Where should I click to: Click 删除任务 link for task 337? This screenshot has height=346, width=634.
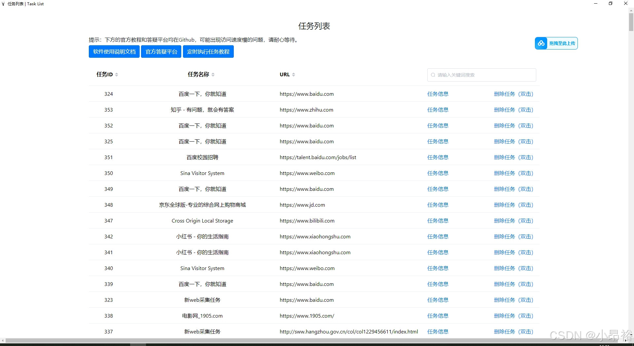[513, 332]
